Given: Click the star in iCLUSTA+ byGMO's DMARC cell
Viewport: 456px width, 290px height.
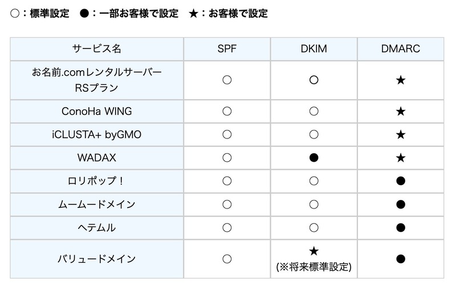Looking at the screenshot, I should (x=401, y=135).
